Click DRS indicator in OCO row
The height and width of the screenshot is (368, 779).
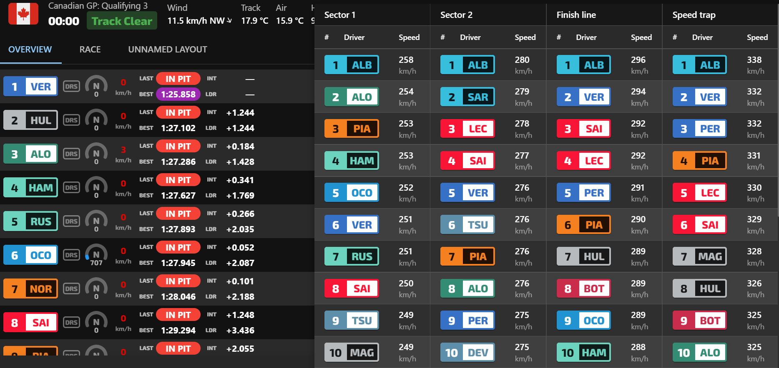[x=71, y=255]
